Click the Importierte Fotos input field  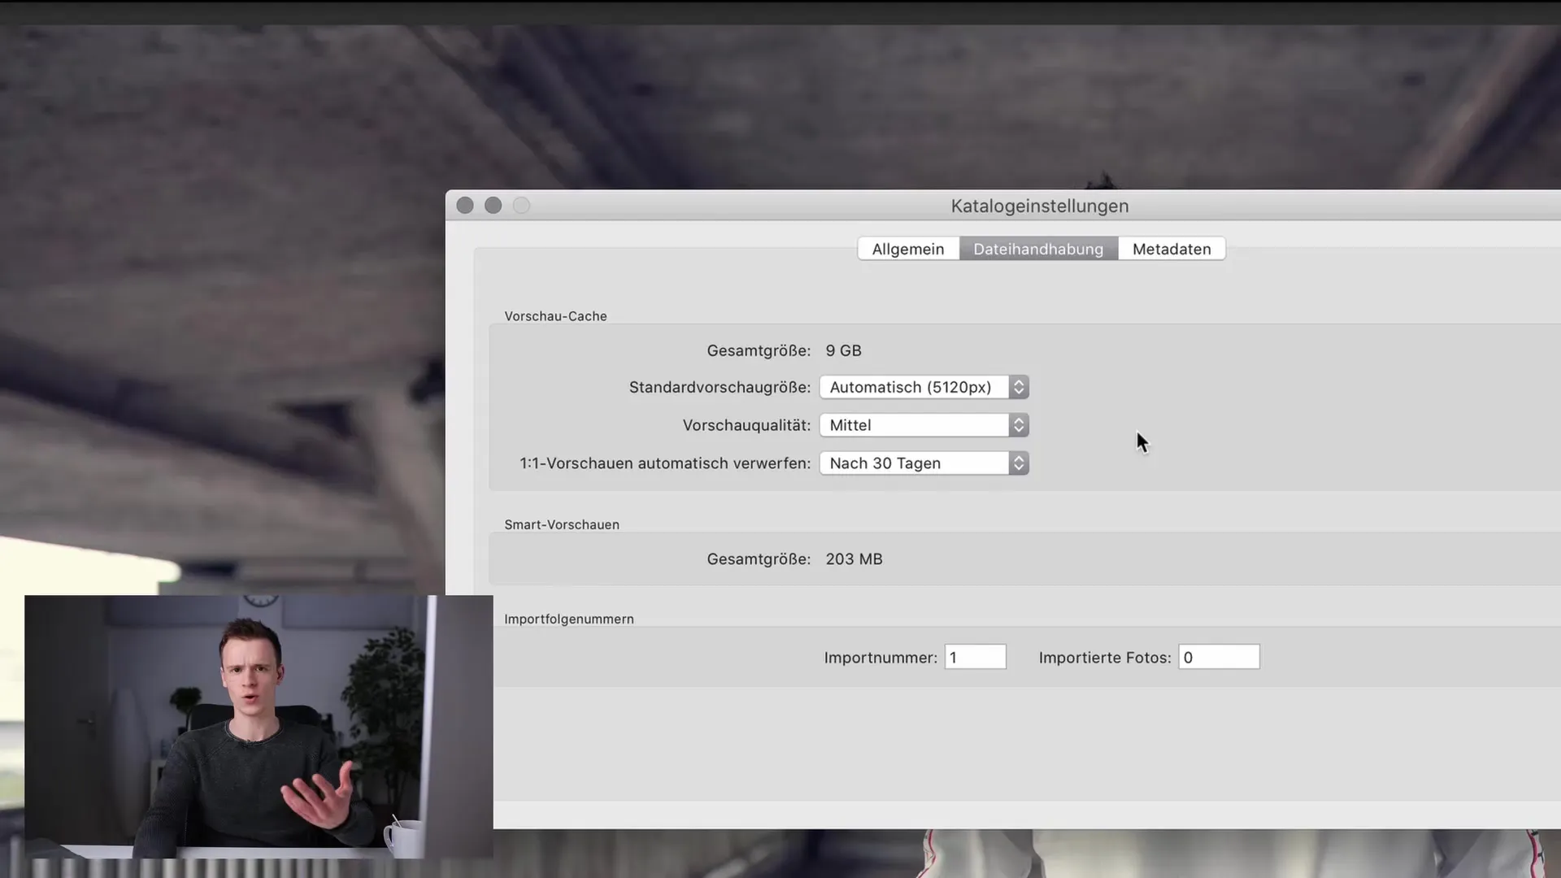[x=1219, y=657]
